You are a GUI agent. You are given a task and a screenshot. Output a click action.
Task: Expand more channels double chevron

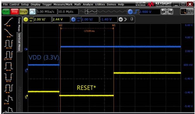point(125,20)
